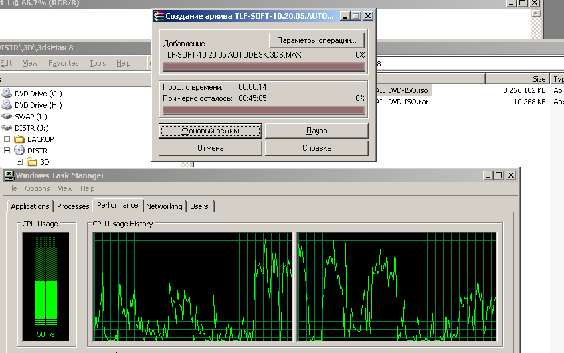Collapse the 3D folder node
Viewport: 564px width, 353px height.
[x=20, y=162]
